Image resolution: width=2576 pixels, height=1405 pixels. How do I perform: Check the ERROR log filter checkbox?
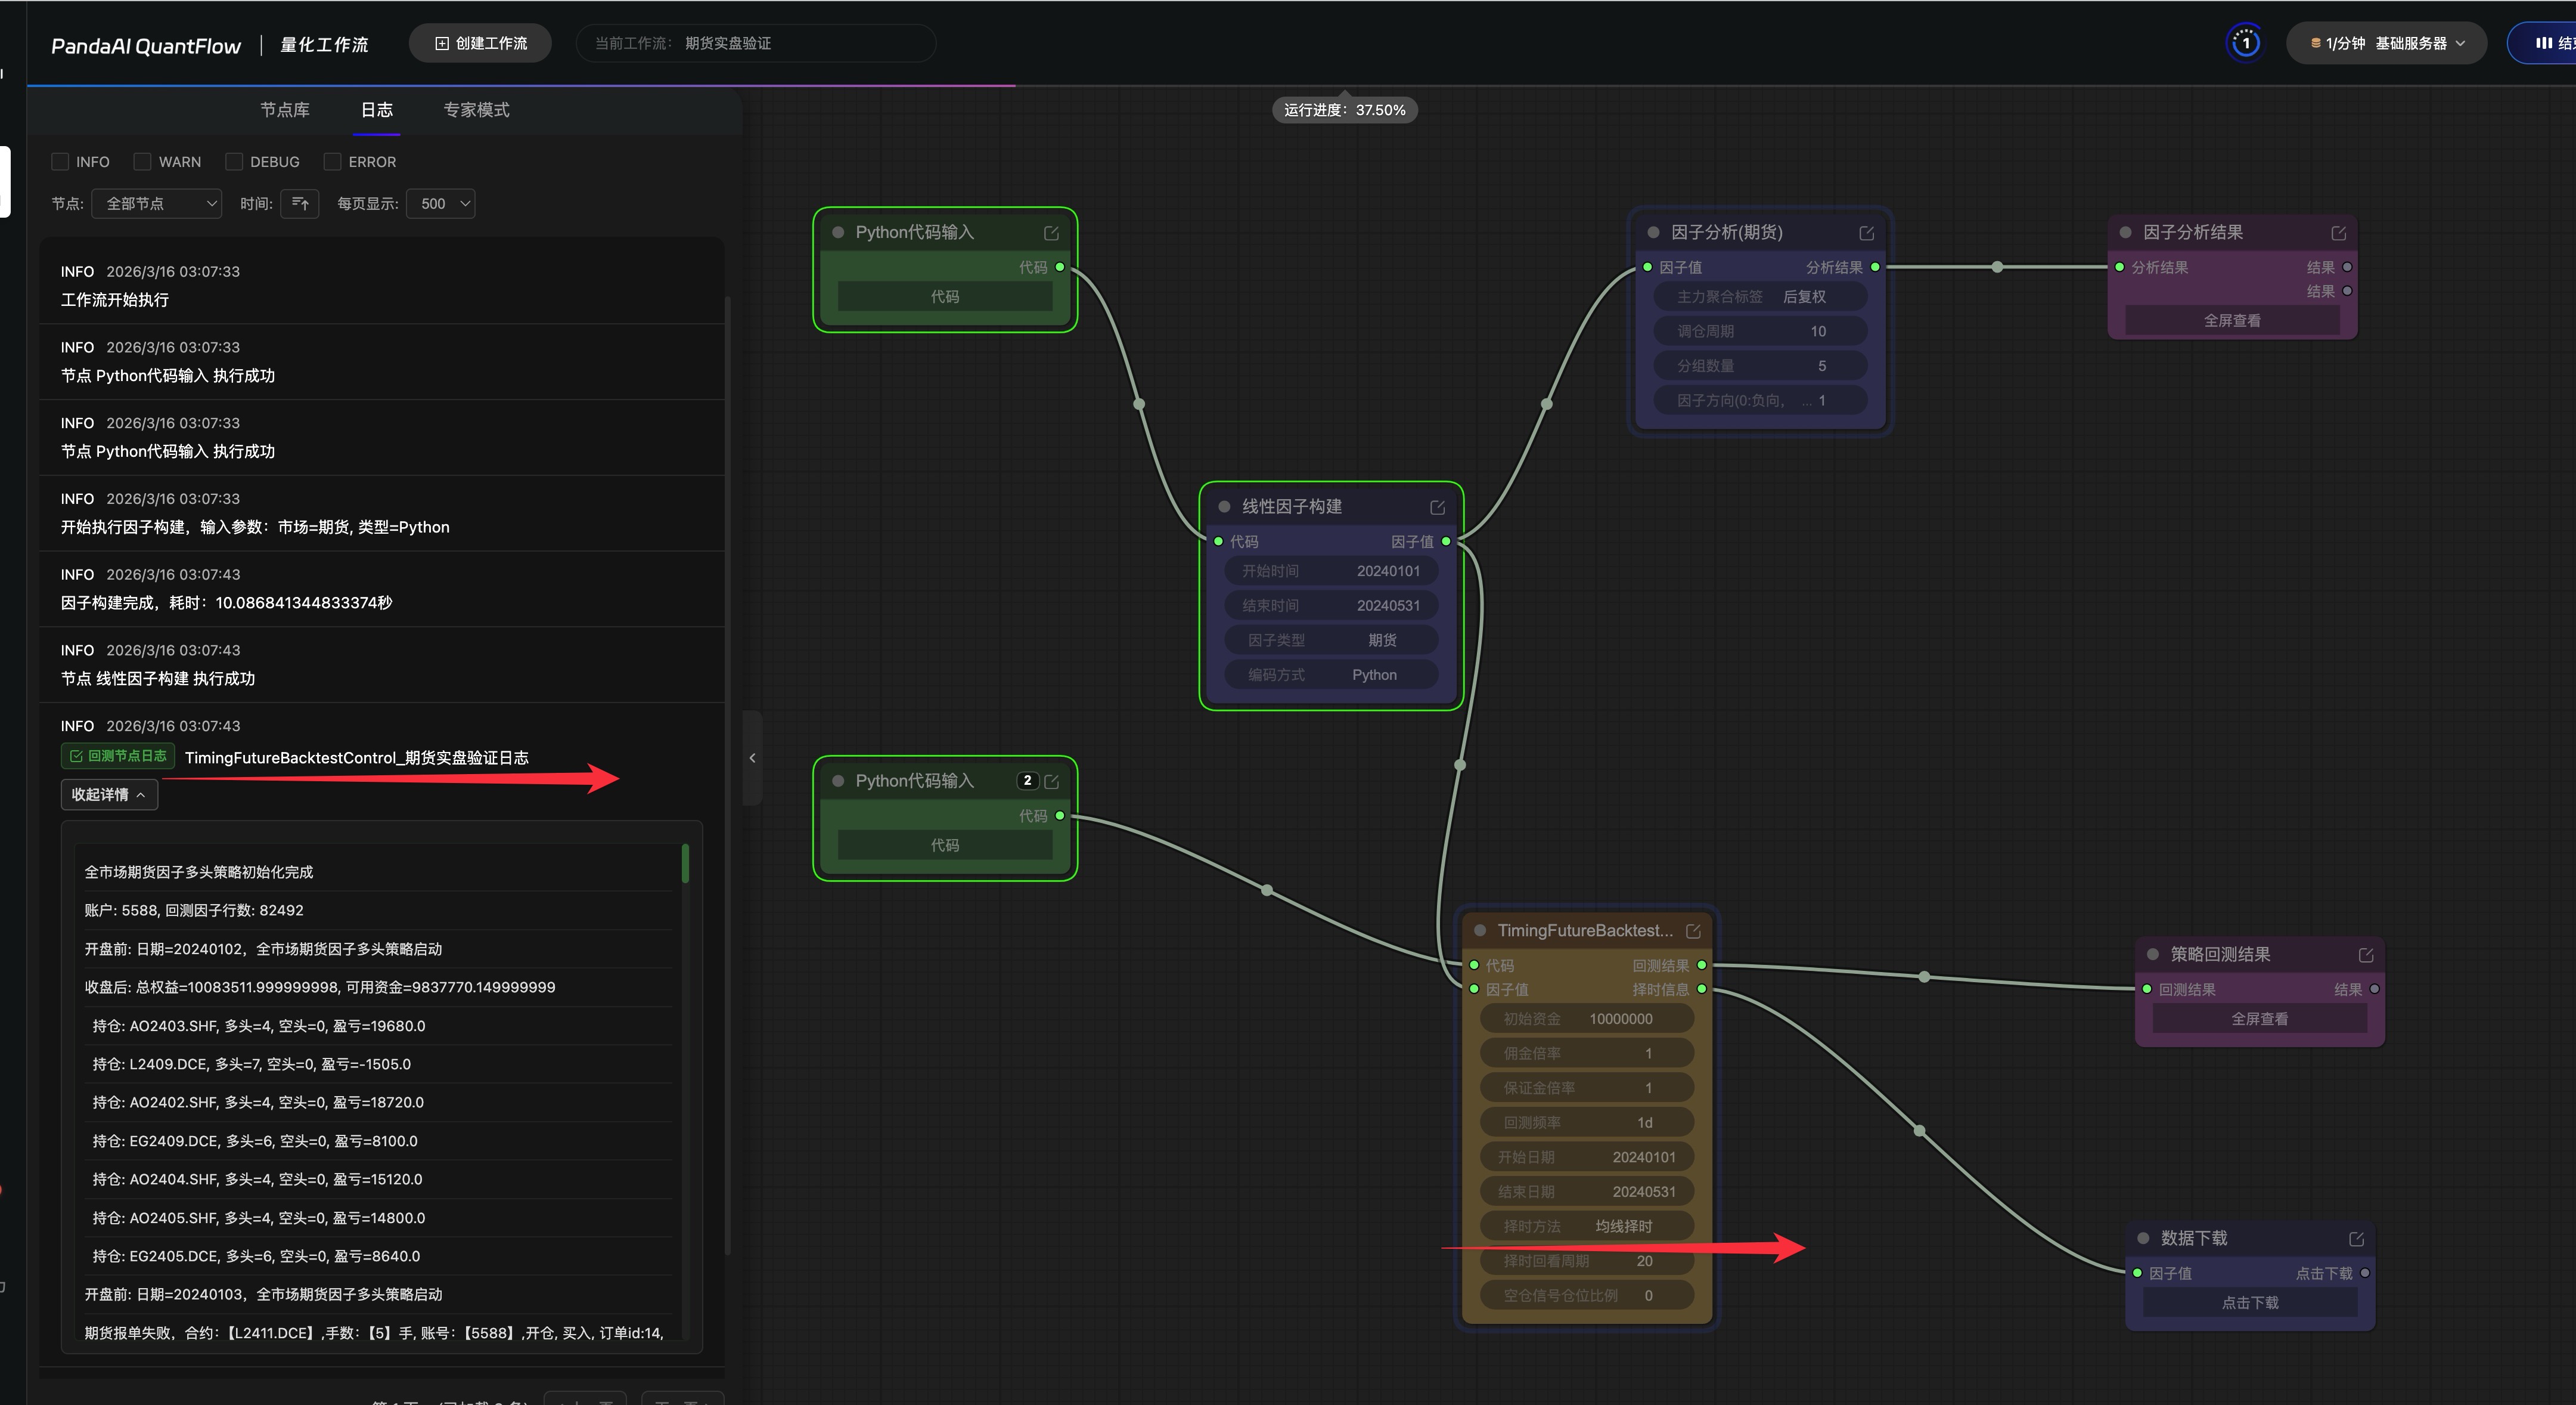click(332, 162)
